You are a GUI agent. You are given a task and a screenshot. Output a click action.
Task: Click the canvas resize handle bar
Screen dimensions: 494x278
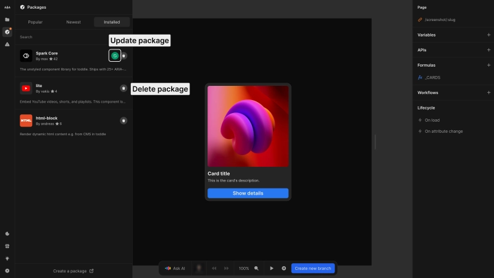click(375, 142)
